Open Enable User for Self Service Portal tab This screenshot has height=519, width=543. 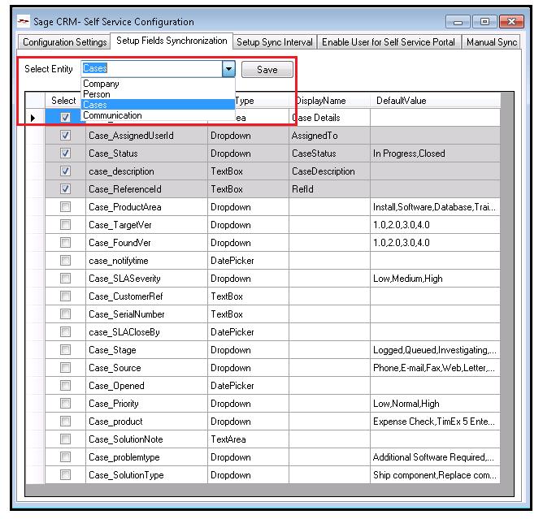389,42
